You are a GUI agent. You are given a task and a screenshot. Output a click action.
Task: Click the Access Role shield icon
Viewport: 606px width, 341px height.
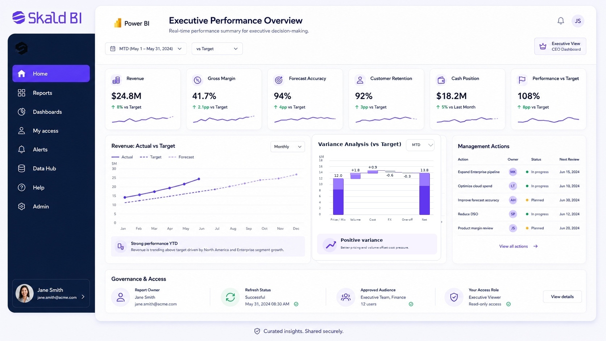[454, 297]
